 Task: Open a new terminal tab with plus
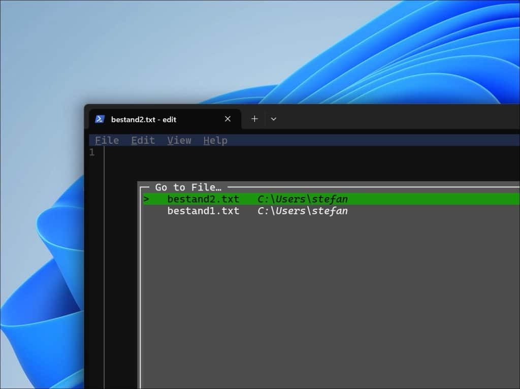point(254,119)
